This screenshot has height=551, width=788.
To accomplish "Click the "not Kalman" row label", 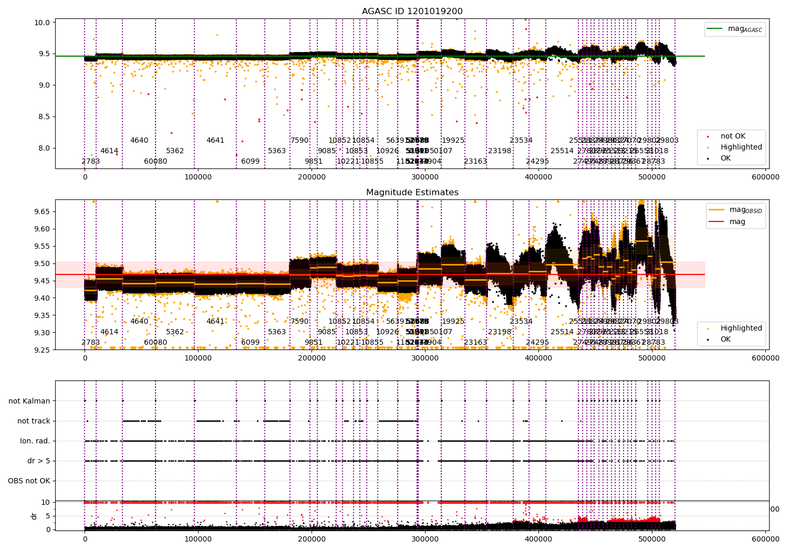I will tap(29, 401).
